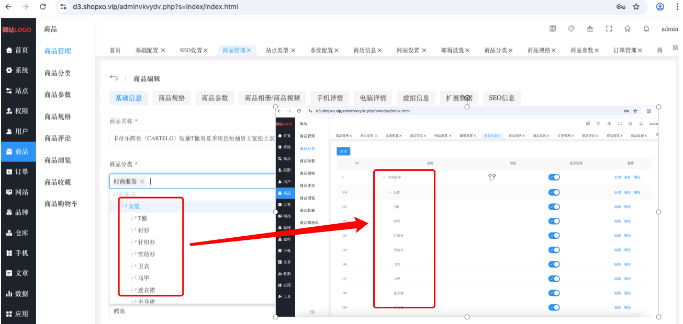683x324 pixels.
Task: Open 订单 in the main window's dark sidebar
Action: (x=18, y=172)
